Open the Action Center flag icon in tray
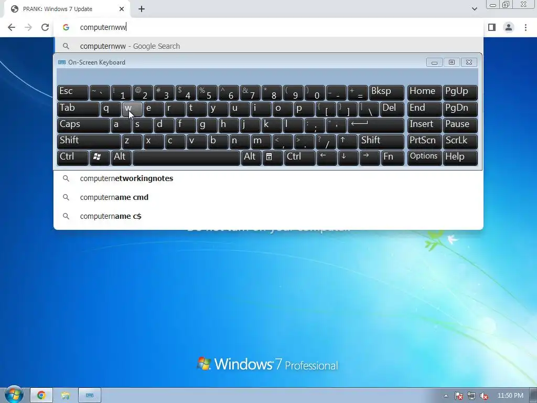537x403 pixels. pos(458,396)
